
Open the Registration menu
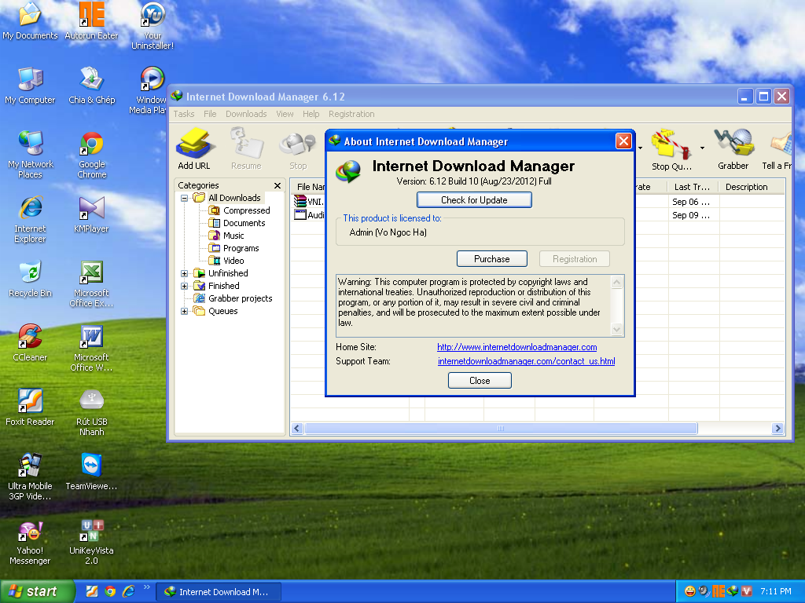point(351,114)
